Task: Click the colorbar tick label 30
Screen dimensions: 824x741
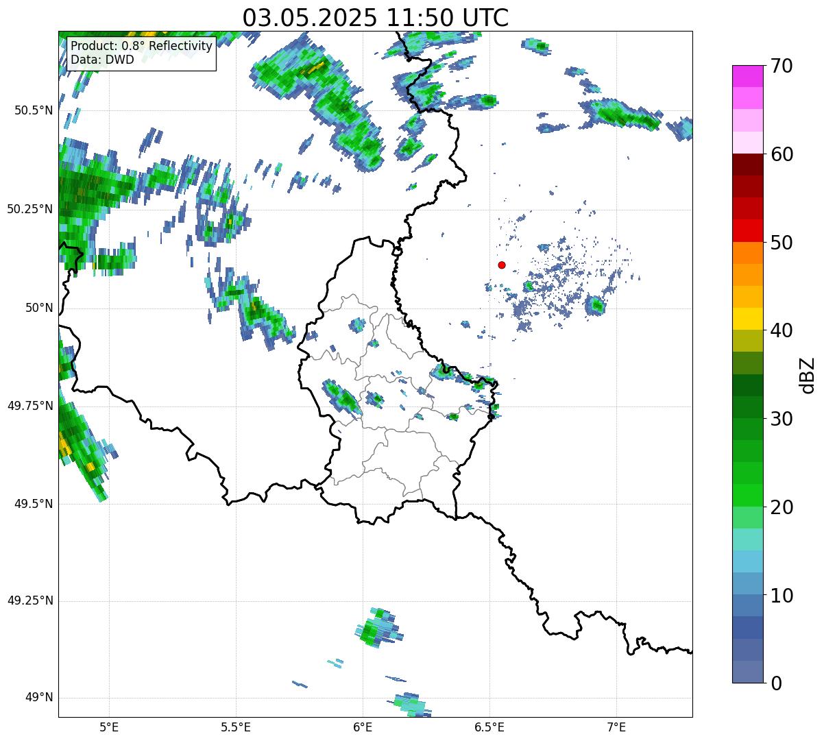Action: [781, 419]
